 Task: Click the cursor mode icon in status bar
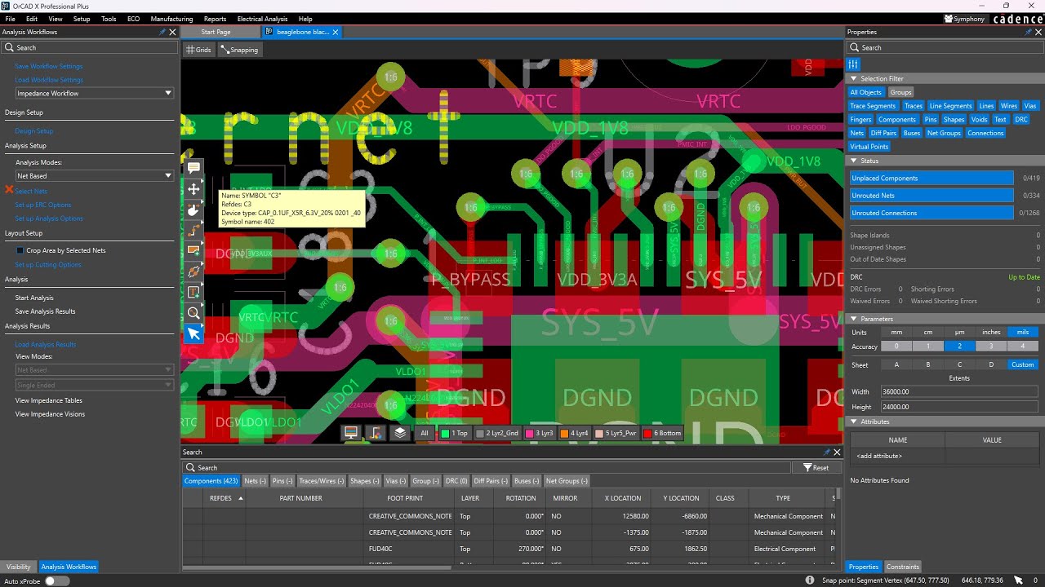(1018, 580)
